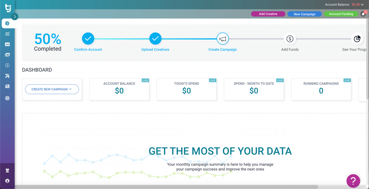Click the $0.00 balance amount in header
This screenshot has height=189, width=369.
click(x=356, y=4)
